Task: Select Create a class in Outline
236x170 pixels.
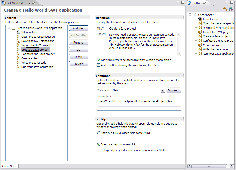Action: [x=212, y=45]
